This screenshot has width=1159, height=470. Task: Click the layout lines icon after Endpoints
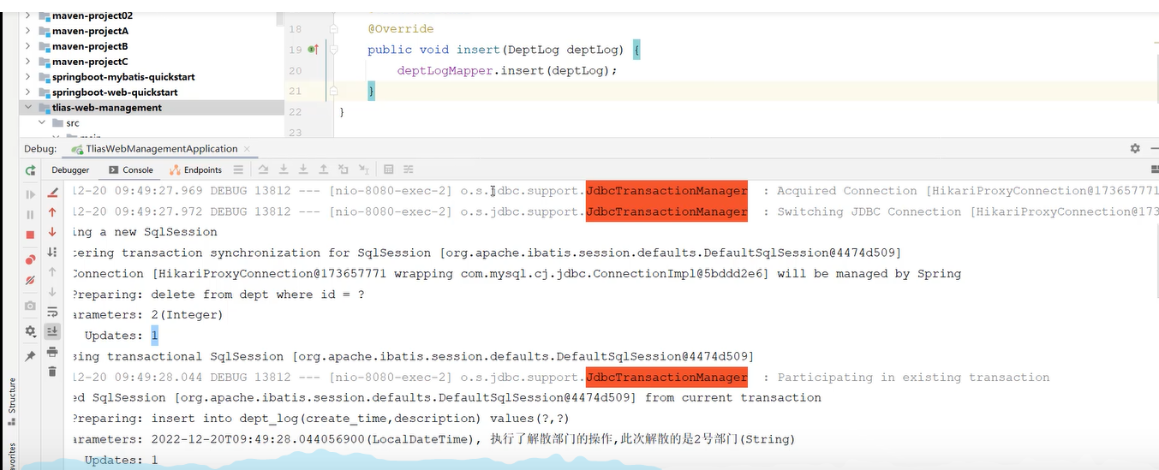click(x=238, y=170)
